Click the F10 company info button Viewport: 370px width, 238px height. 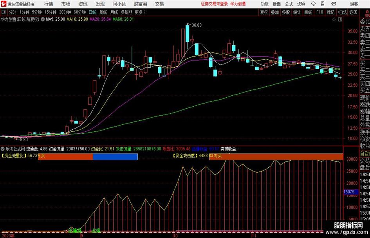(x=319, y=12)
